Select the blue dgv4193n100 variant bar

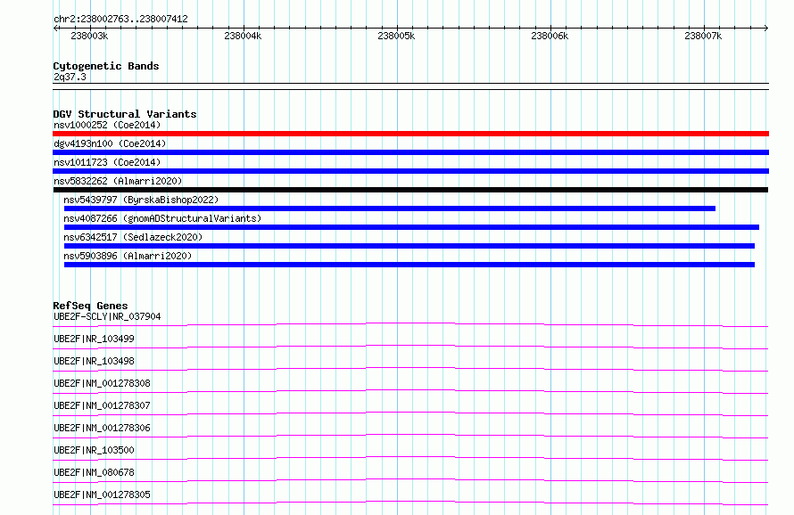pos(410,152)
